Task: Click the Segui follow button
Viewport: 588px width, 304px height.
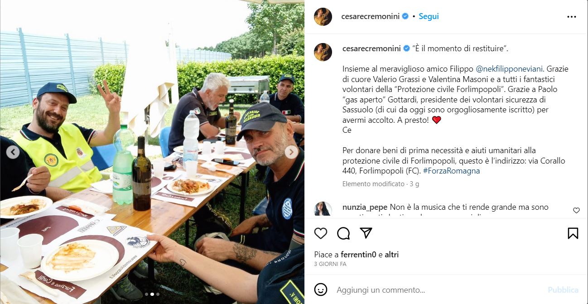Action: point(429,16)
